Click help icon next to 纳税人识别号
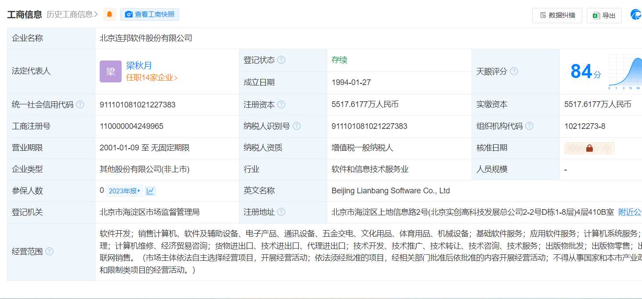 click(296, 126)
